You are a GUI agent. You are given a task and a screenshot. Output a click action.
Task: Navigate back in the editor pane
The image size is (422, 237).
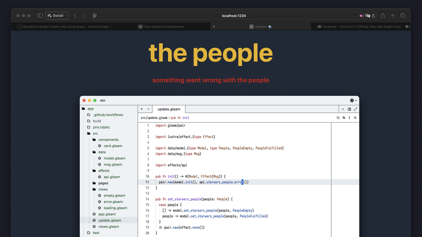click(142, 109)
